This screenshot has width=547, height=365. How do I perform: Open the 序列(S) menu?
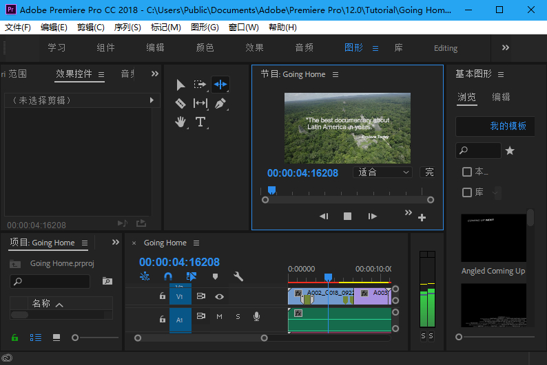[127, 27]
